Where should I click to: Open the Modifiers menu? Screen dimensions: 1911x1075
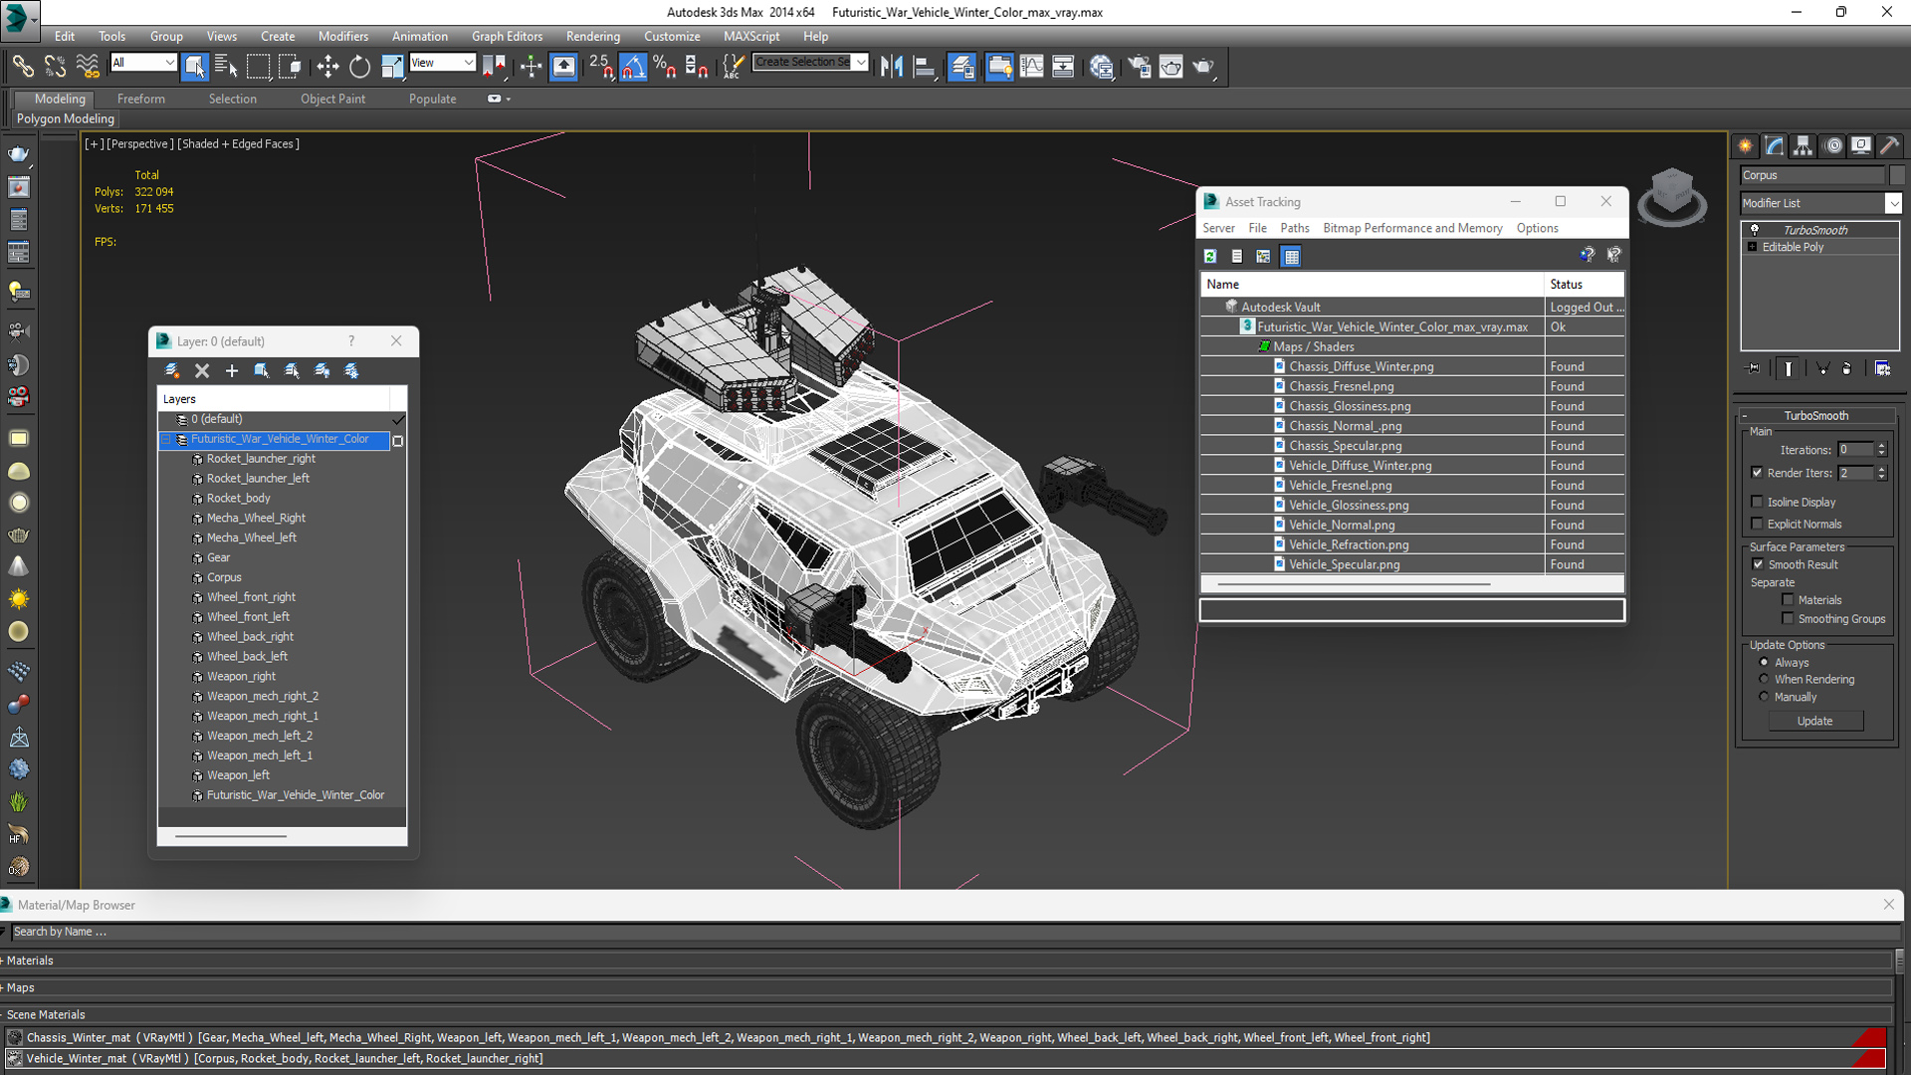342,36
